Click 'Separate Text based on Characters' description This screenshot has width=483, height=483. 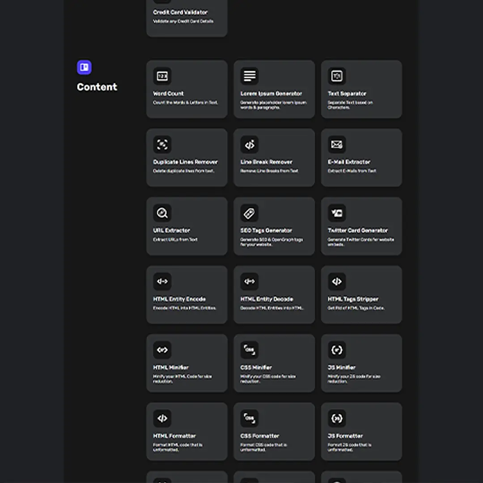point(350,105)
